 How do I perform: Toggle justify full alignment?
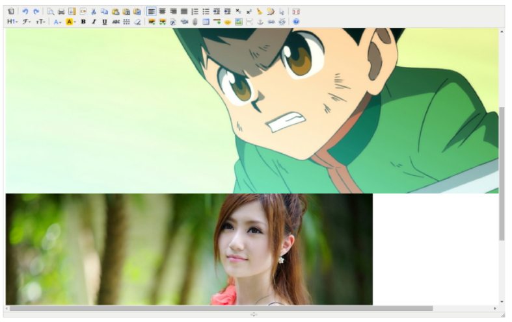(x=184, y=12)
